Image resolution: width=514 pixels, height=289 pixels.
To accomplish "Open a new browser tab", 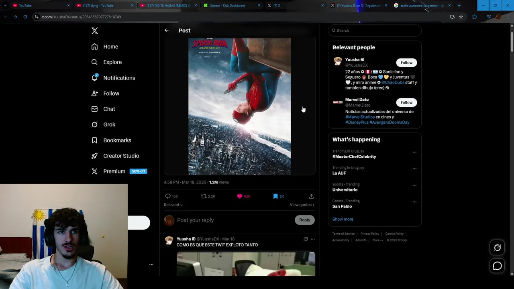I will [x=459, y=6].
